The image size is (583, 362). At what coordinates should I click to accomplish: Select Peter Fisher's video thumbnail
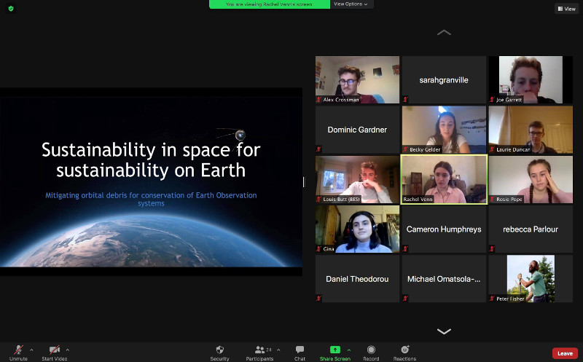click(x=530, y=278)
